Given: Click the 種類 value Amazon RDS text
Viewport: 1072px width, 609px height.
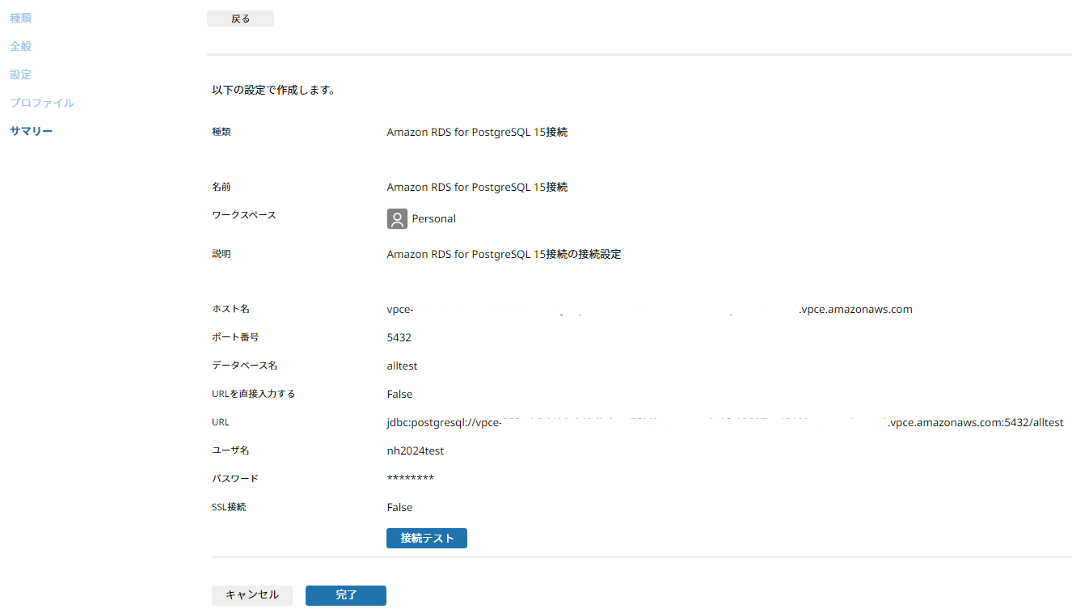Looking at the screenshot, I should [x=477, y=132].
